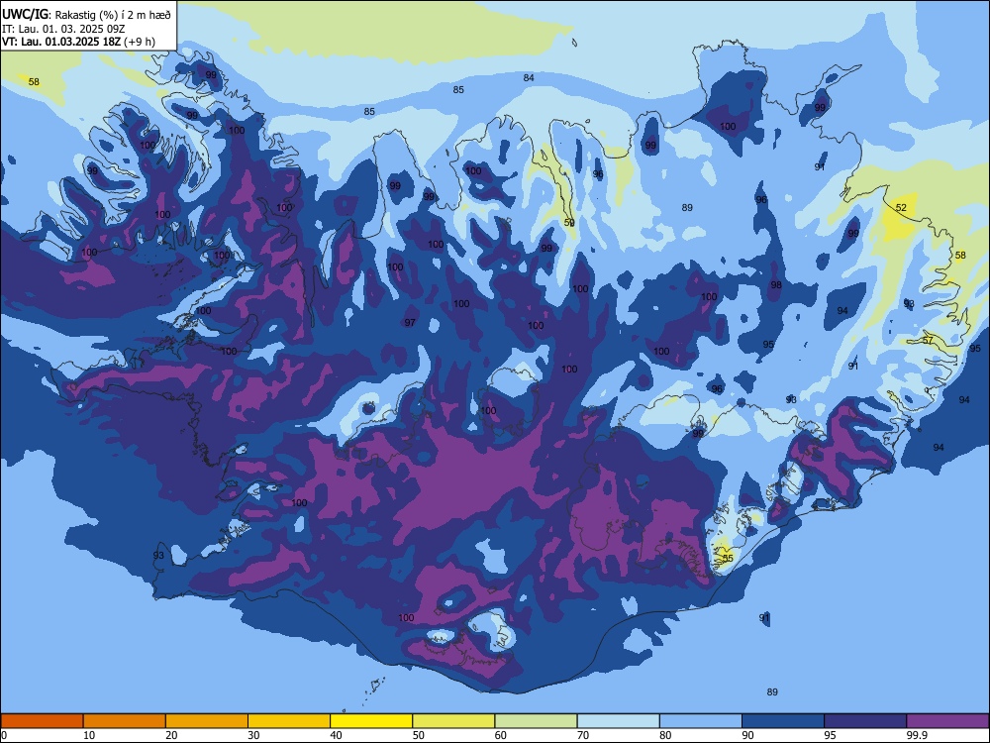
Task: Click the 60–70 pale green legend swatch
Action: [x=536, y=721]
